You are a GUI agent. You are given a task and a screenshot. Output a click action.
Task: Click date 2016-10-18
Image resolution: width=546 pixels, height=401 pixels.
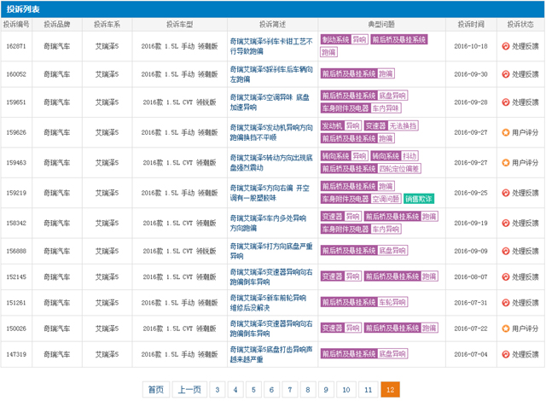pos(471,46)
